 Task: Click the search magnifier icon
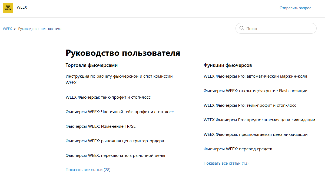pos(241,28)
